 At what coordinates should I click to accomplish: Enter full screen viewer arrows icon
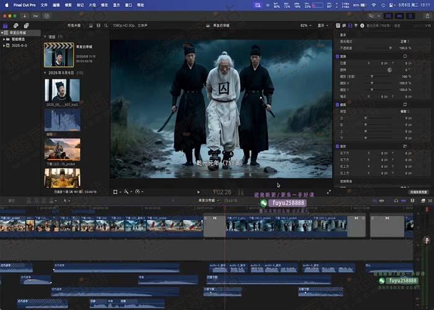coord(329,192)
